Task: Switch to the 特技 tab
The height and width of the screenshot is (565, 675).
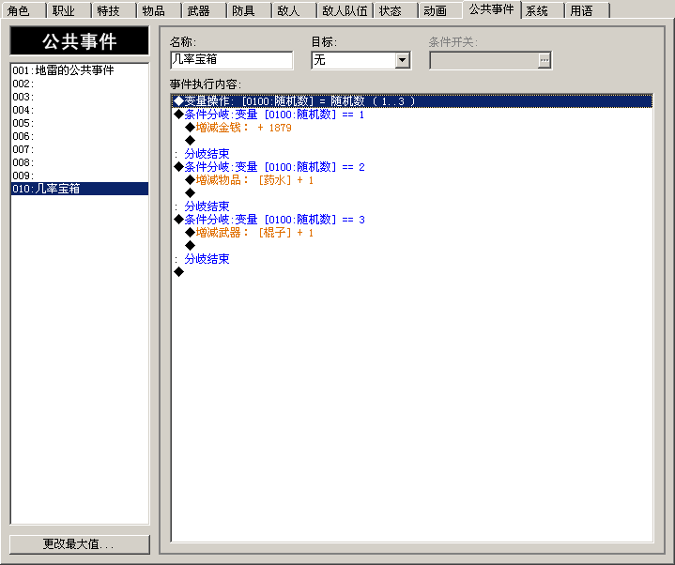Action: [114, 10]
